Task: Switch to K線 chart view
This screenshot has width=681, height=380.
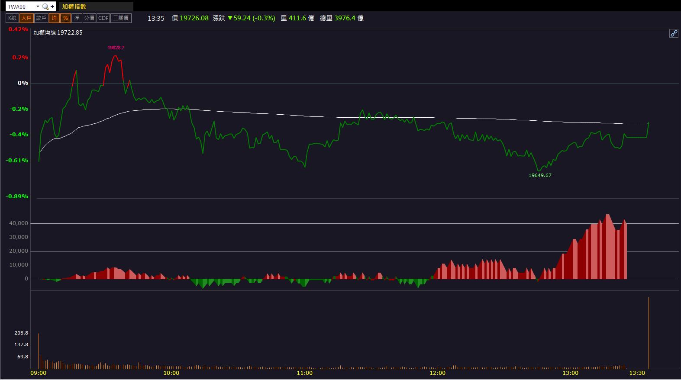Action: click(x=12, y=18)
